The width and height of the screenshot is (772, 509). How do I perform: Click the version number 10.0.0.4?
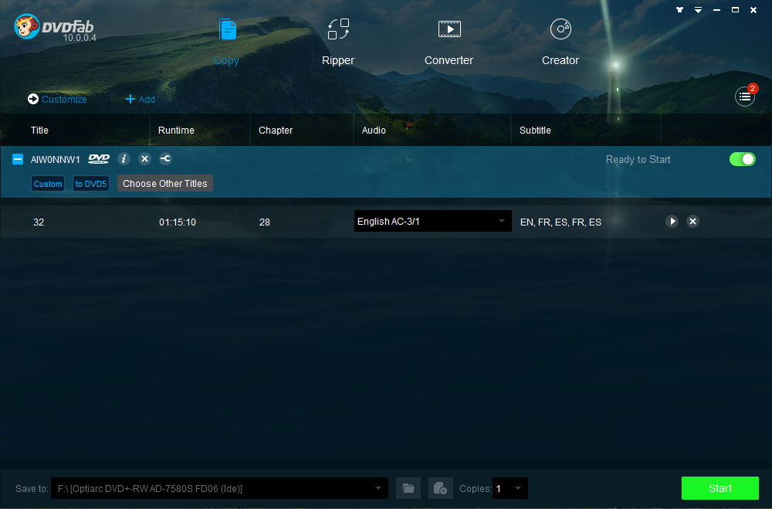point(80,38)
